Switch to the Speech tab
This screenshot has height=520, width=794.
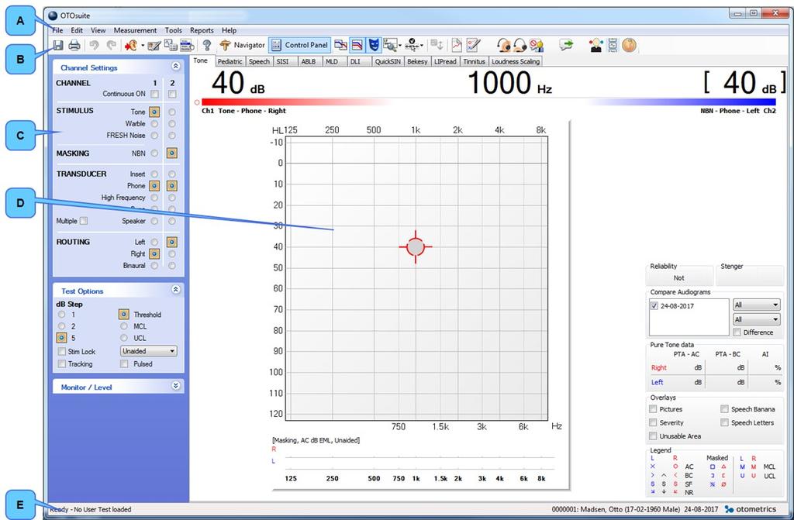coord(259,61)
